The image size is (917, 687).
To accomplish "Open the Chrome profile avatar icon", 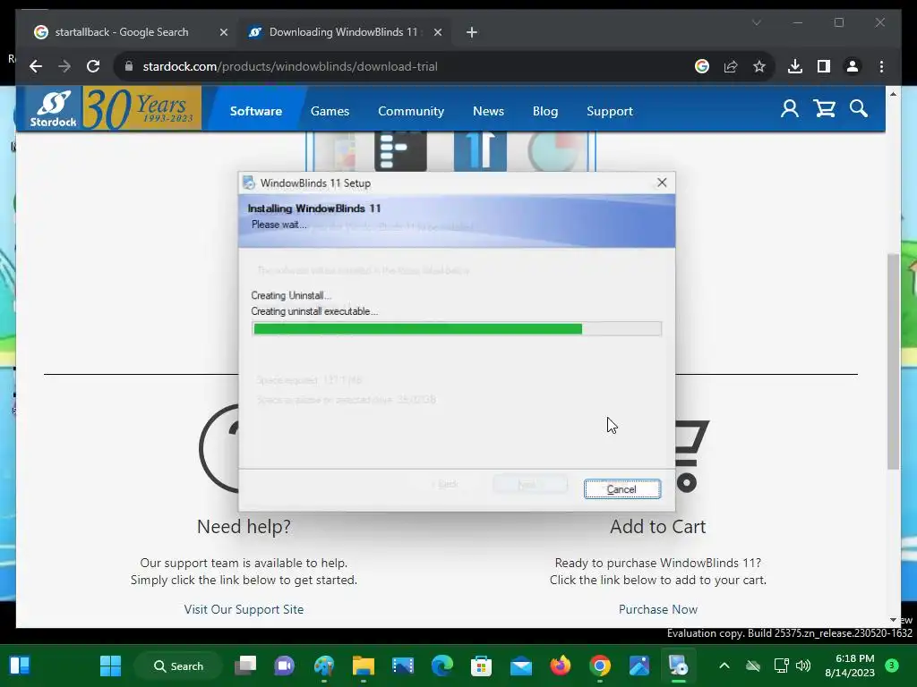I will [853, 66].
